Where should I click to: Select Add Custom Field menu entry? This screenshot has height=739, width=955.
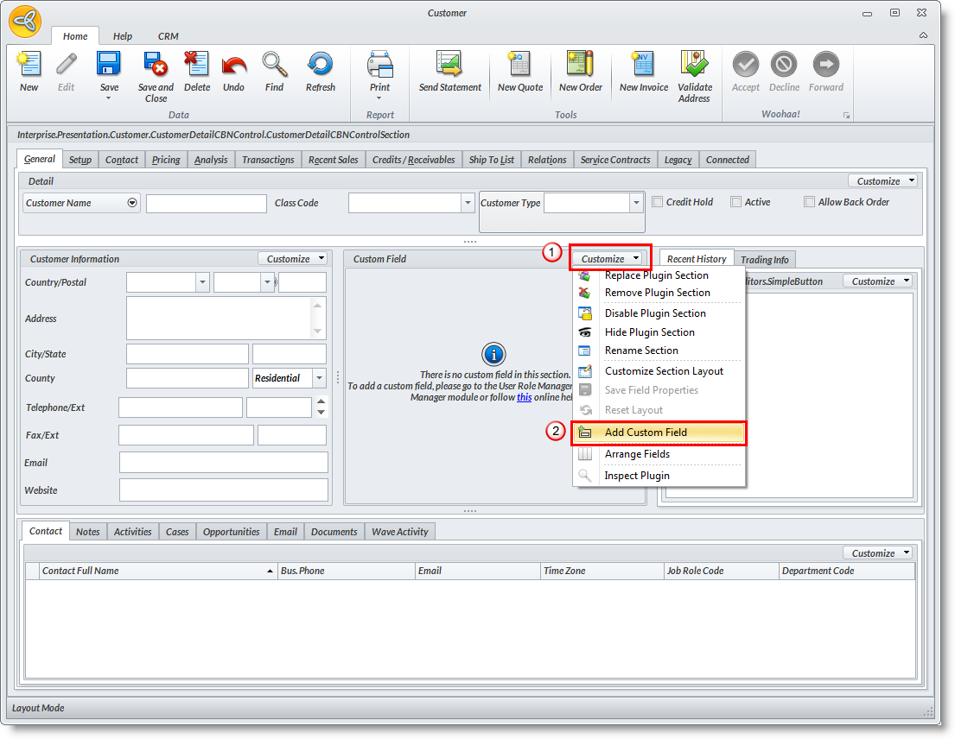pyautogui.click(x=646, y=433)
